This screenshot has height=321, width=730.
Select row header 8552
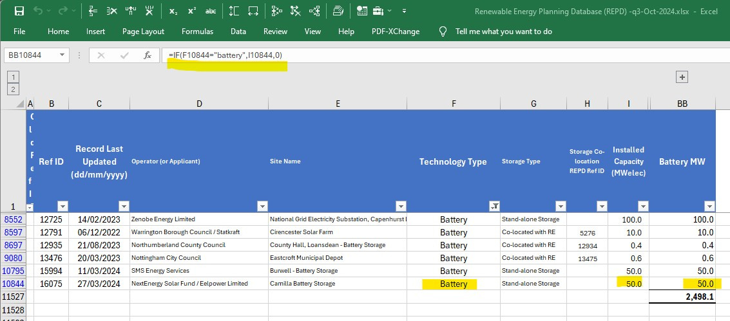pos(13,219)
